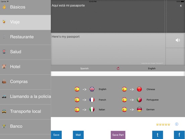Image resolution: width=185 pixels, height=139 pixels.
Task: Clear text with the x button
Action: click(x=181, y=6)
